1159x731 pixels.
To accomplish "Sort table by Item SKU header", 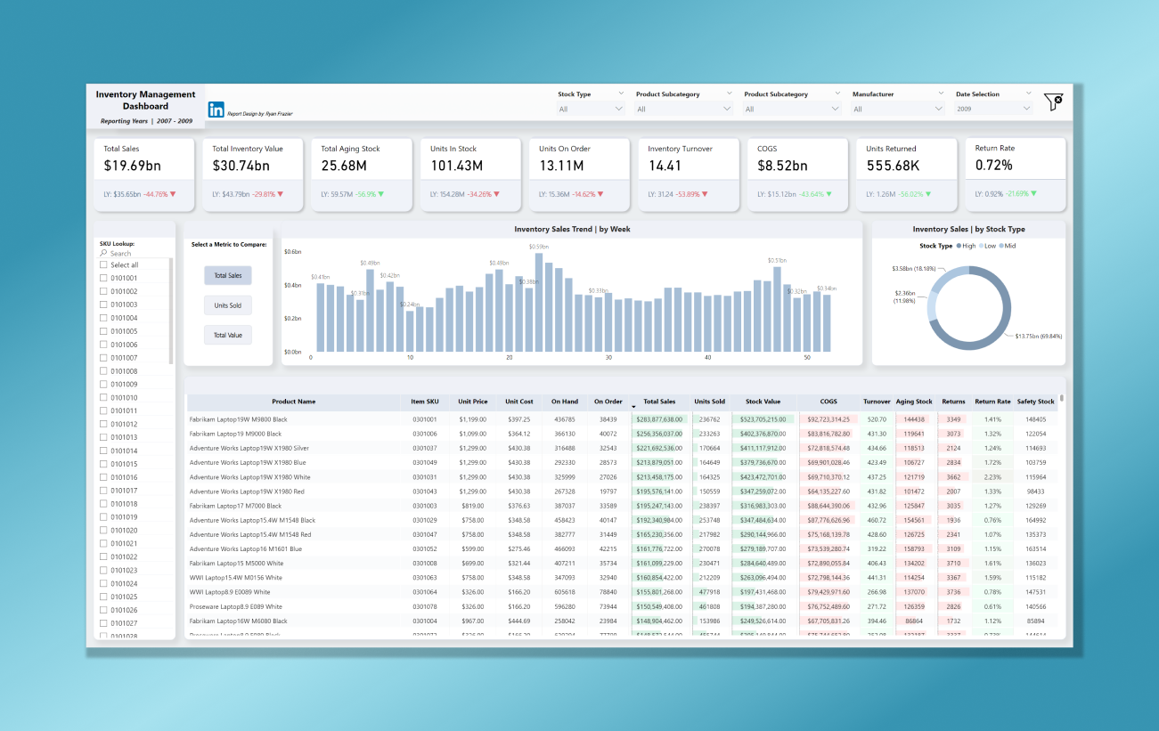I will point(425,402).
